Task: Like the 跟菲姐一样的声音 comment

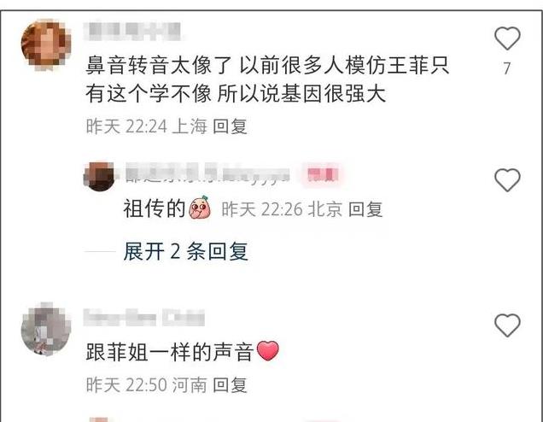Action: (507, 325)
